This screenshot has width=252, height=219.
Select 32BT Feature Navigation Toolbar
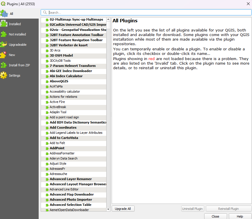click(74, 40)
